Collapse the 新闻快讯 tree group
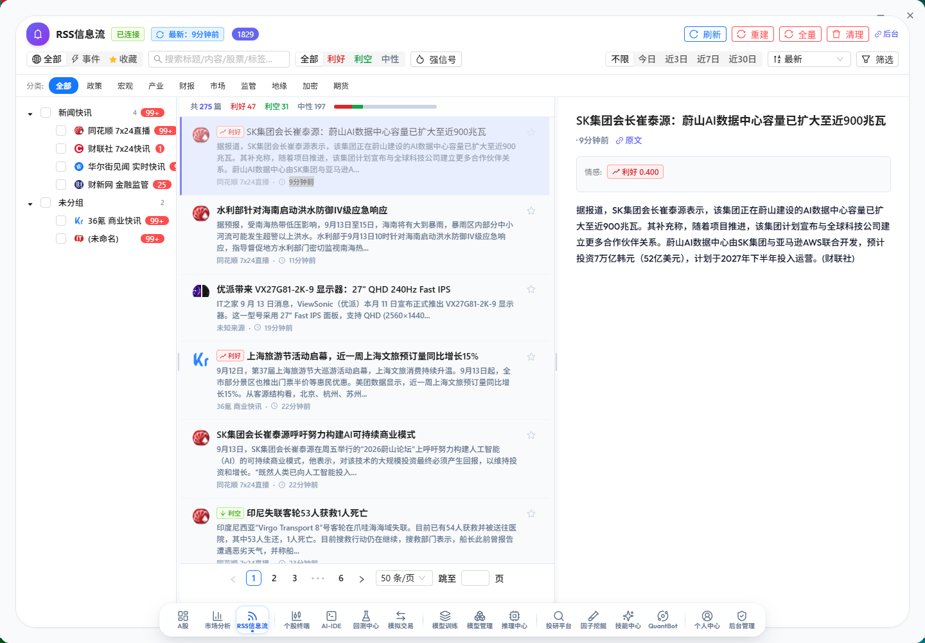The width and height of the screenshot is (925, 643). pyautogui.click(x=30, y=114)
